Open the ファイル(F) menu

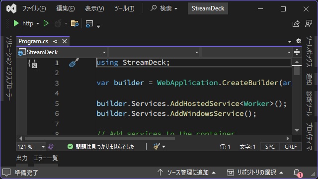pyautogui.click(x=34, y=8)
